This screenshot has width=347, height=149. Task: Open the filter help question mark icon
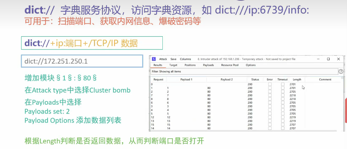click(x=341, y=72)
